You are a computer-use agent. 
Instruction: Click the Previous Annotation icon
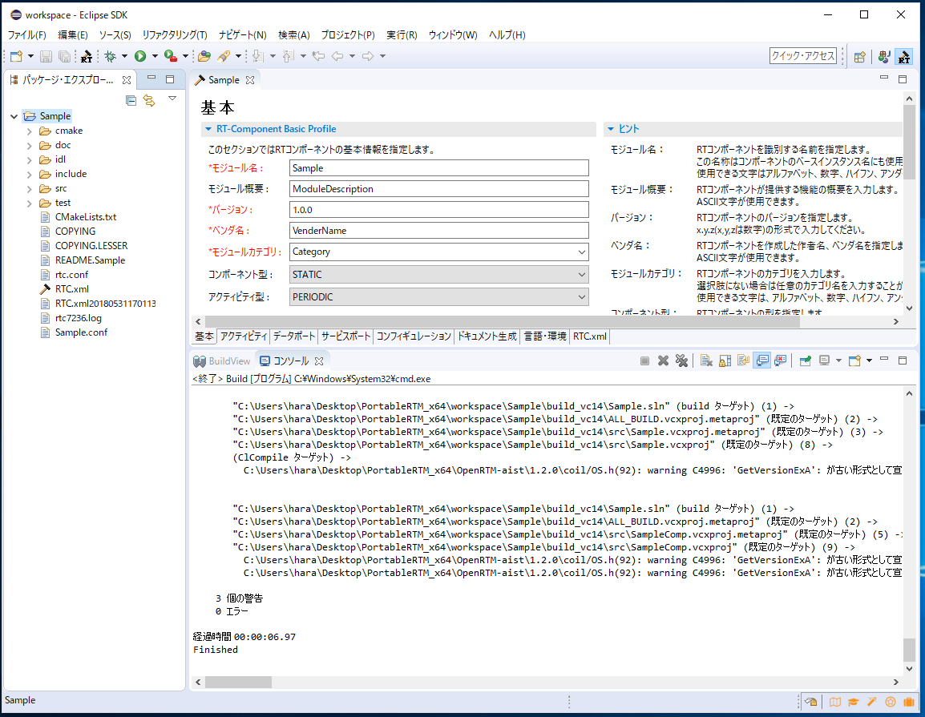click(289, 56)
